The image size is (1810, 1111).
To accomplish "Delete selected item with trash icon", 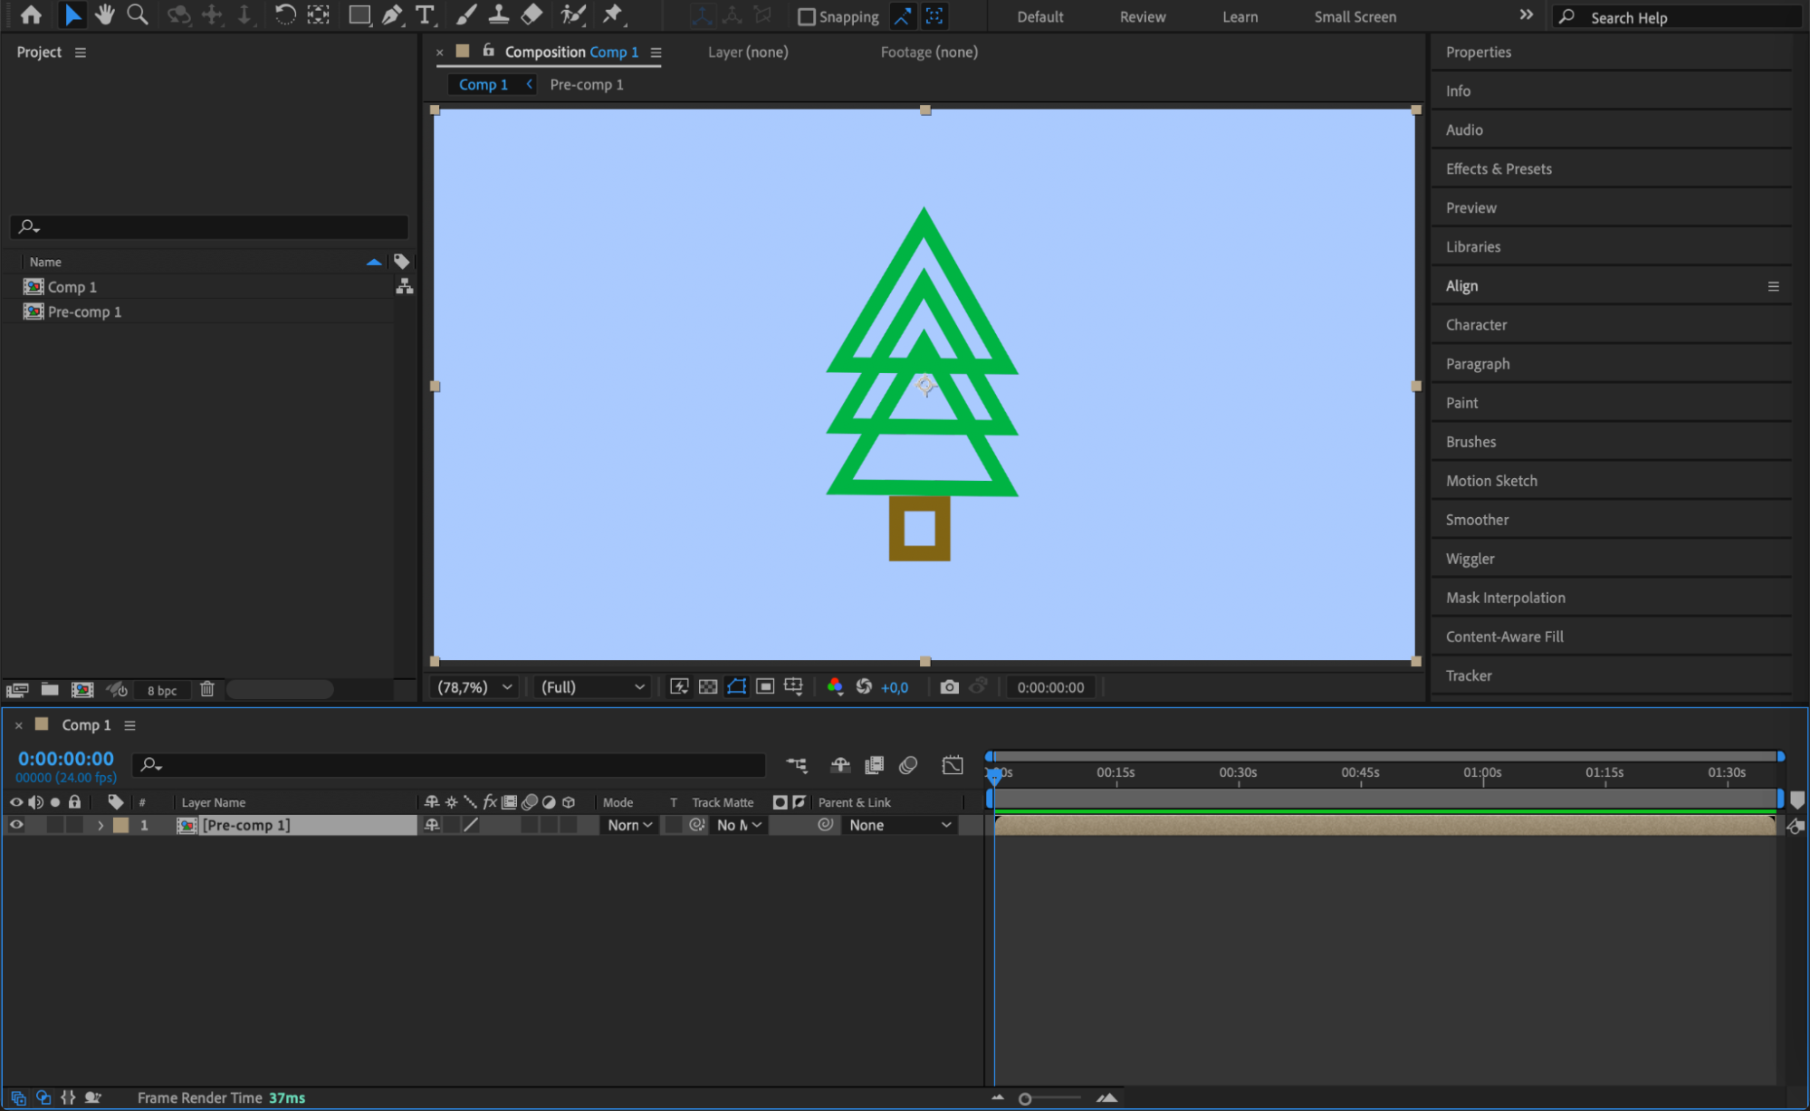I will [207, 690].
